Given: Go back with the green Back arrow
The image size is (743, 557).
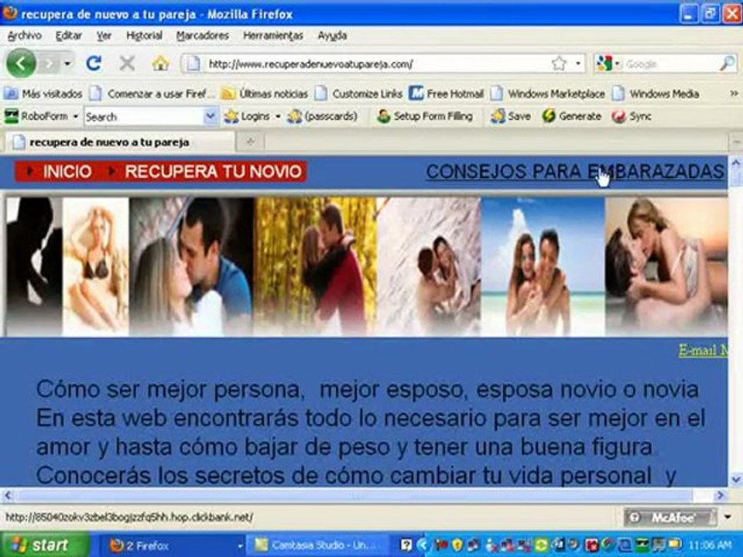Looking at the screenshot, I should [21, 63].
